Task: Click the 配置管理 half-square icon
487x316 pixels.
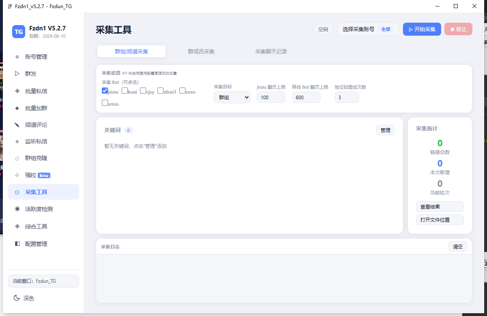Action: (17, 244)
